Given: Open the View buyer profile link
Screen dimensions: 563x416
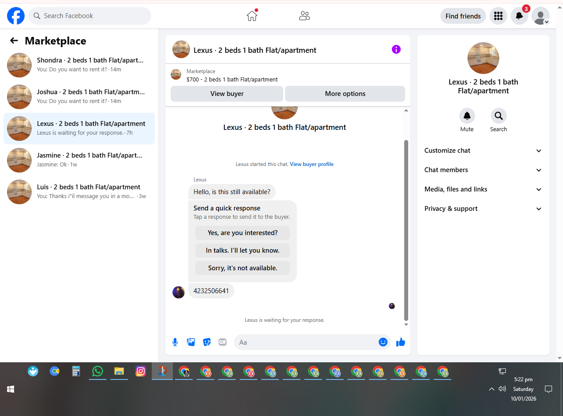Looking at the screenshot, I should pyautogui.click(x=312, y=164).
